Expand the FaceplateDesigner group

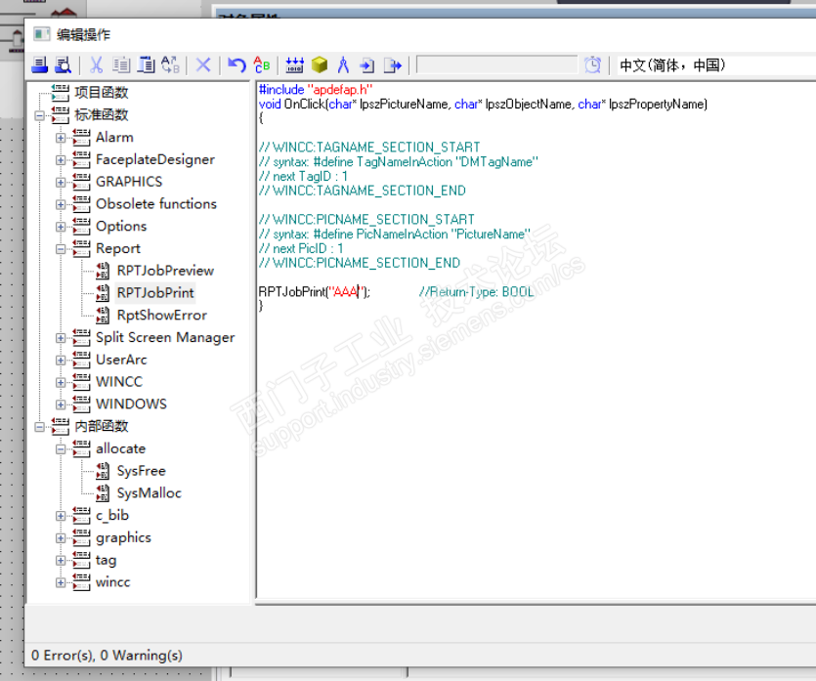(61, 160)
